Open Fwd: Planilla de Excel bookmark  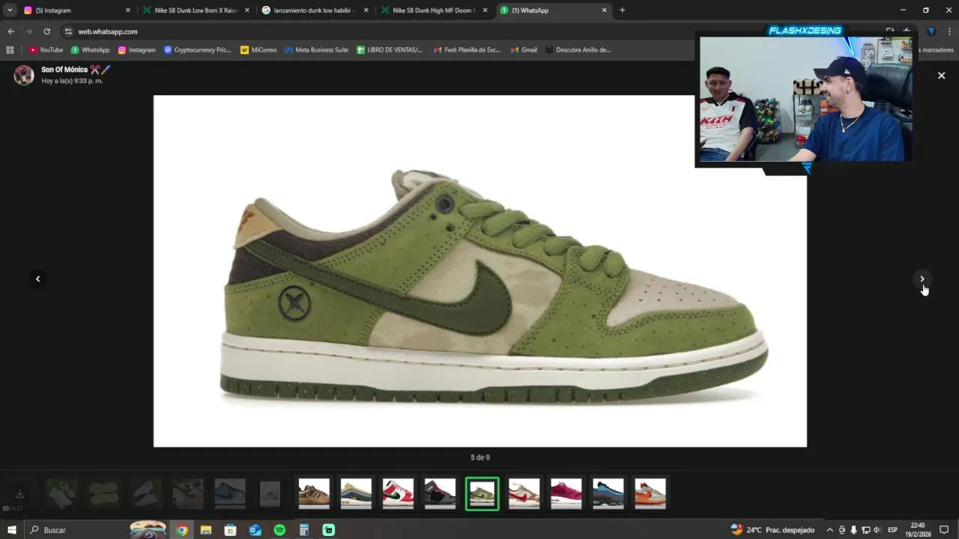pos(467,50)
